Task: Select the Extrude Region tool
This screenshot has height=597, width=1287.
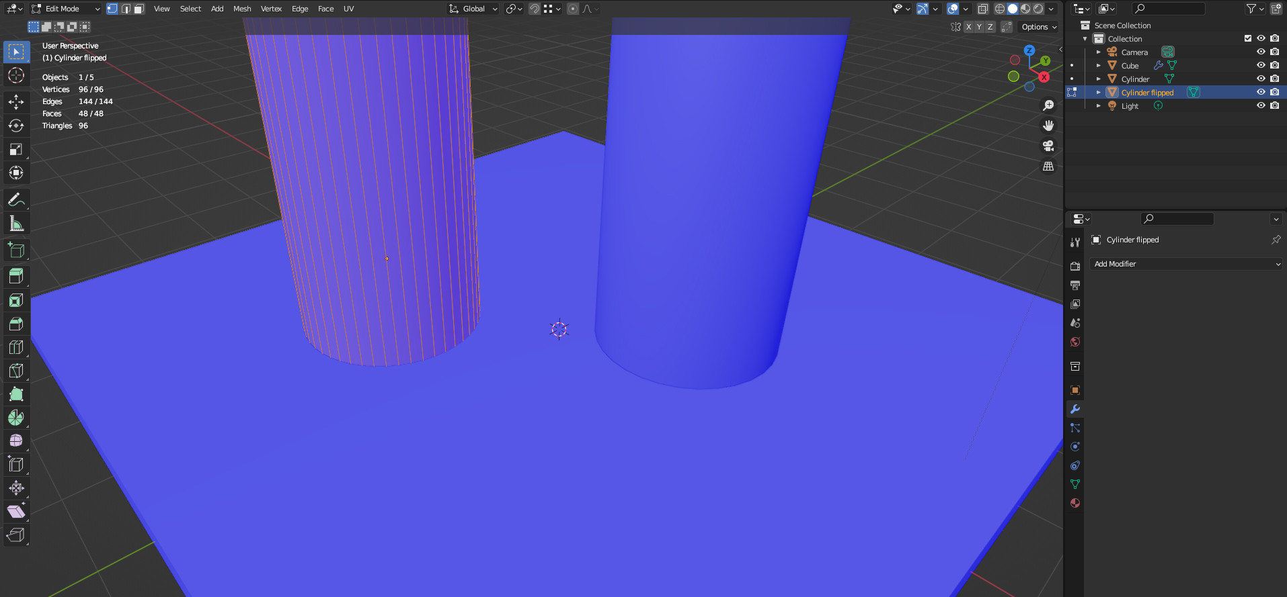Action: tap(16, 276)
